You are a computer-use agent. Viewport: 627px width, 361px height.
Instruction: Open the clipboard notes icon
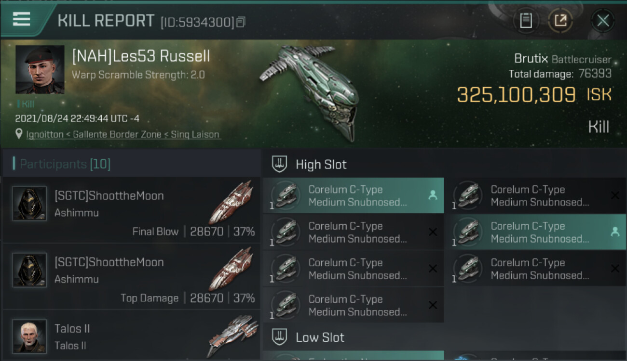[526, 21]
